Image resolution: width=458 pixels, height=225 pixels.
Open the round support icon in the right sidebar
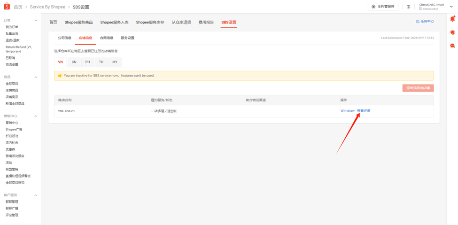452,32
